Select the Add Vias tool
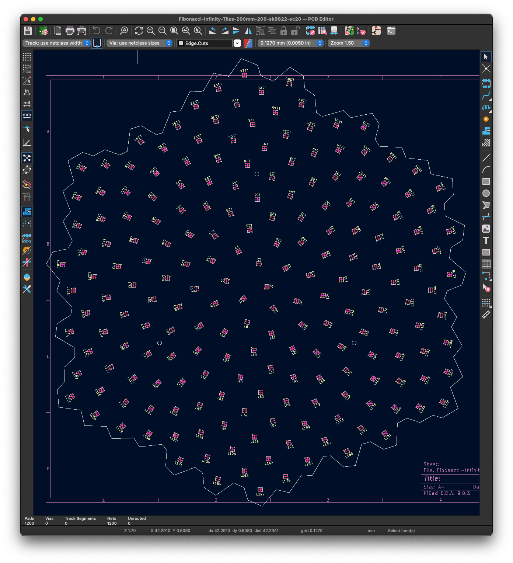 (486, 119)
